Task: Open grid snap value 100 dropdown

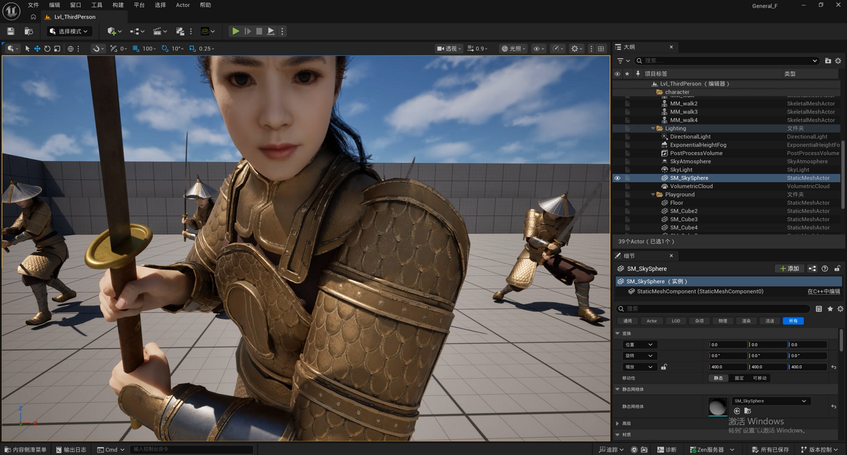Action: pyautogui.click(x=150, y=49)
